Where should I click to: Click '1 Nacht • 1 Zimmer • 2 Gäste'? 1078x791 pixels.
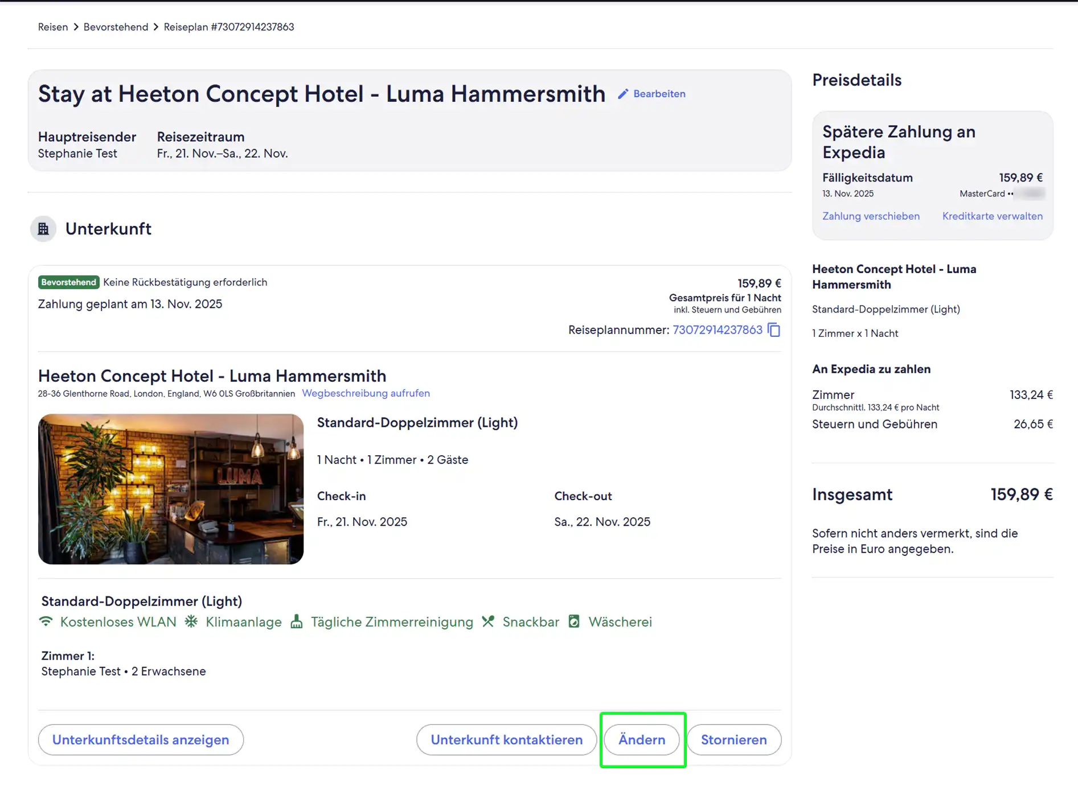[x=393, y=460]
